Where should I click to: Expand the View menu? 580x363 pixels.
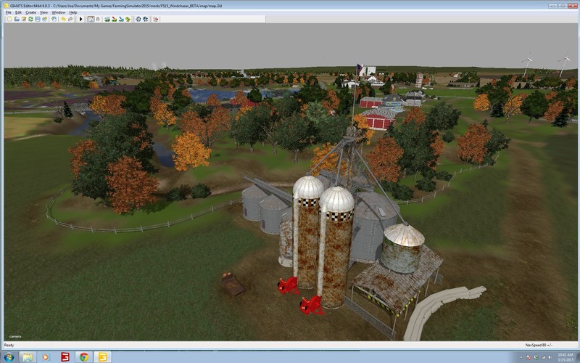44,12
